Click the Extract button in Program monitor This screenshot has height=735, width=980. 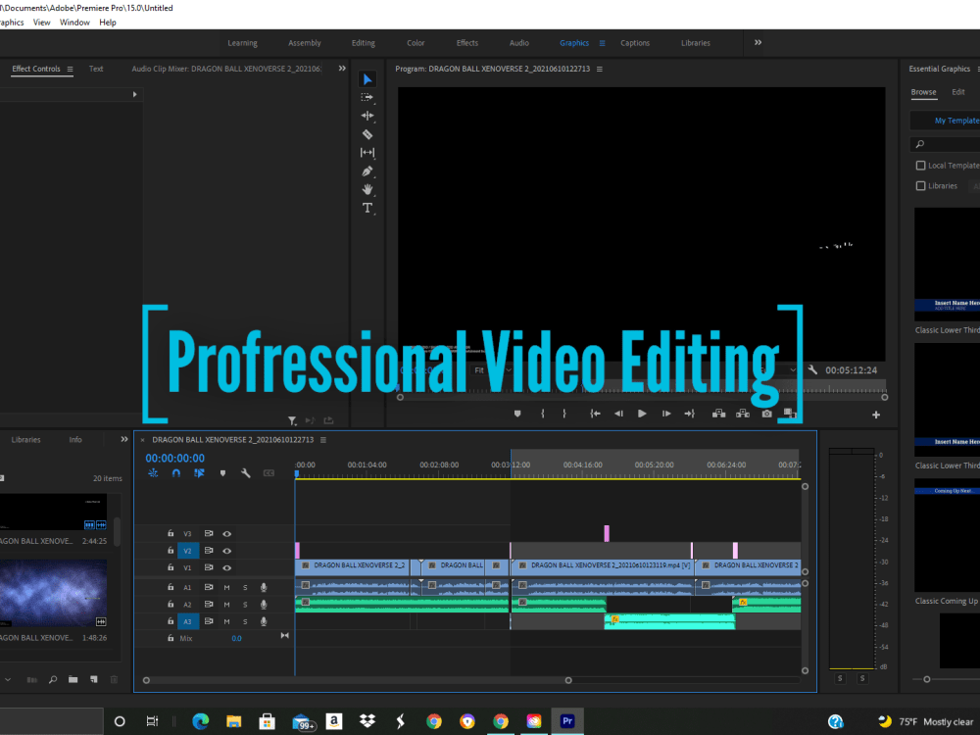click(743, 414)
